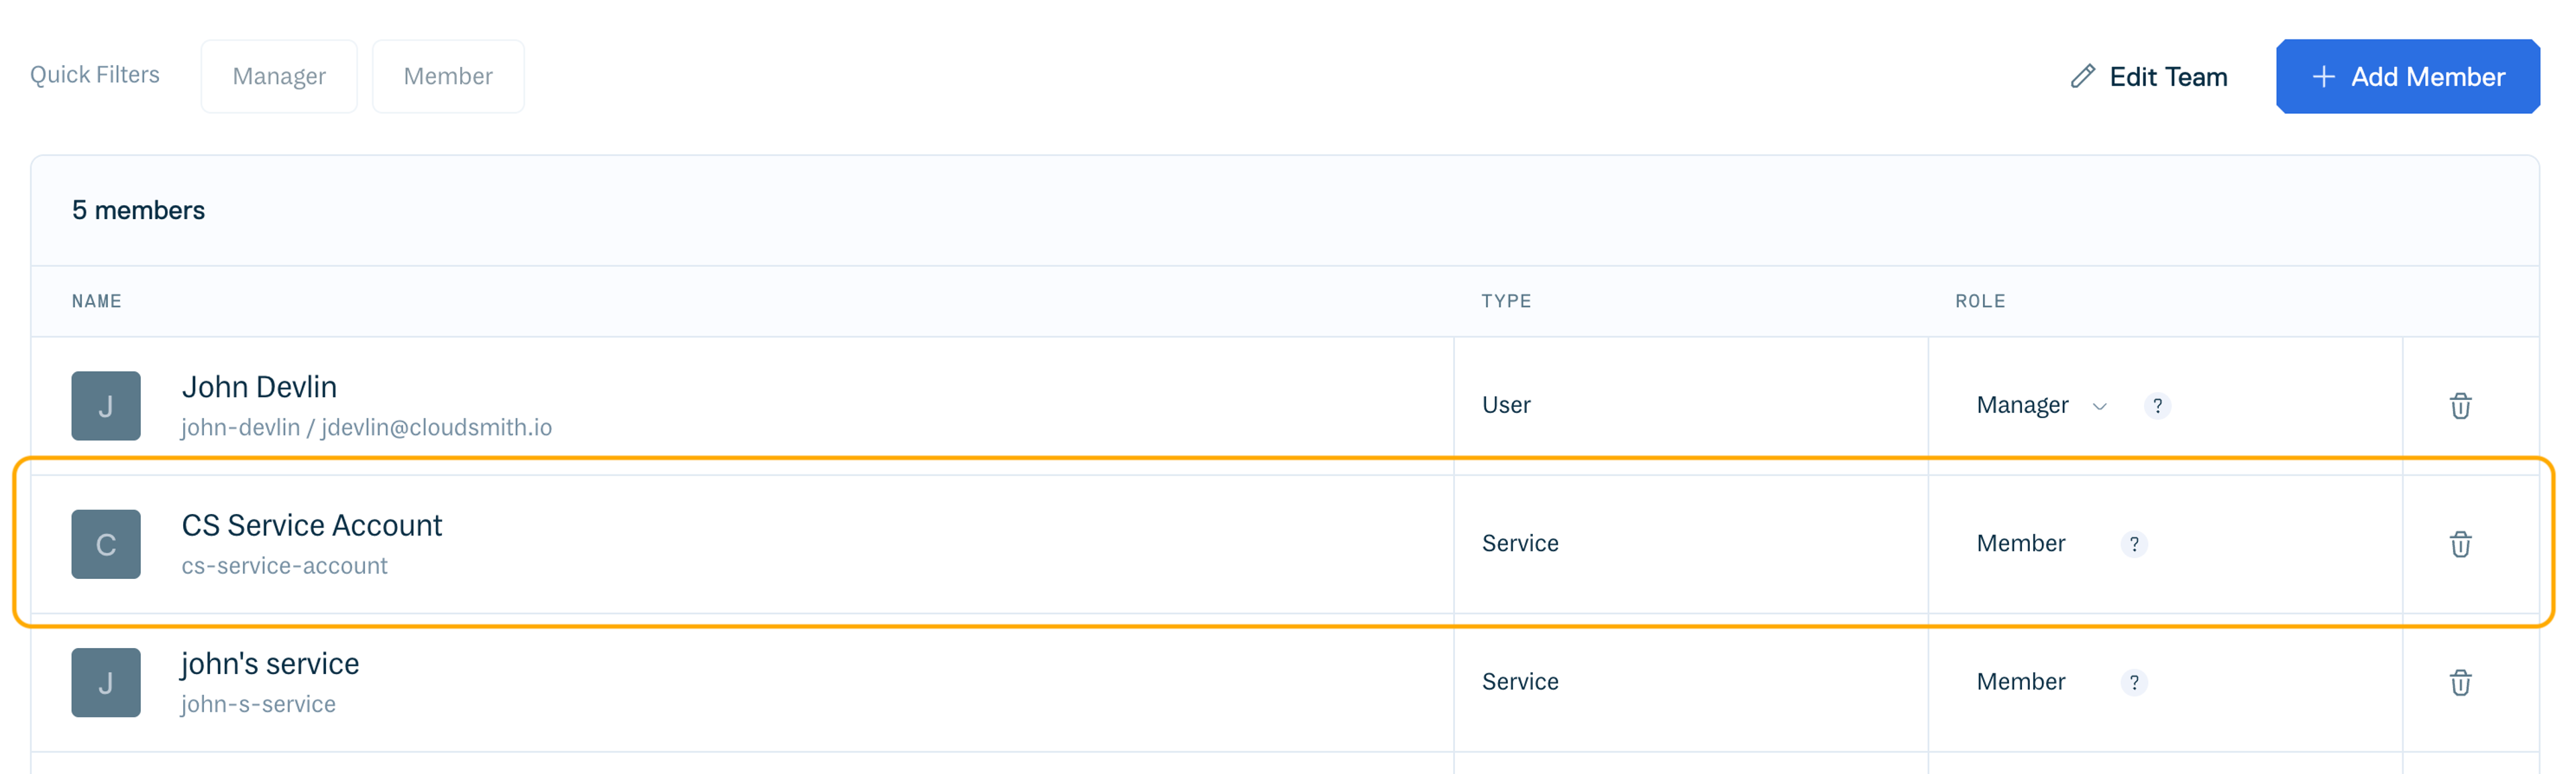This screenshot has height=774, width=2576.
Task: Open John Devlin's name link
Action: tap(259, 387)
